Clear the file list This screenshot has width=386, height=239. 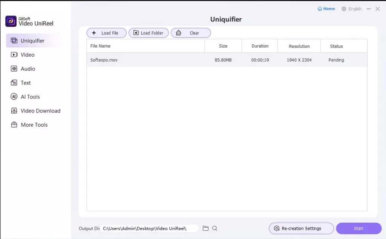coord(191,33)
